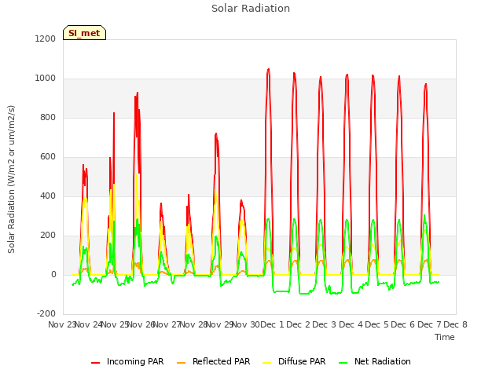Click the -200 y-axis tick label
This screenshot has height=377, width=503.
(x=46, y=314)
